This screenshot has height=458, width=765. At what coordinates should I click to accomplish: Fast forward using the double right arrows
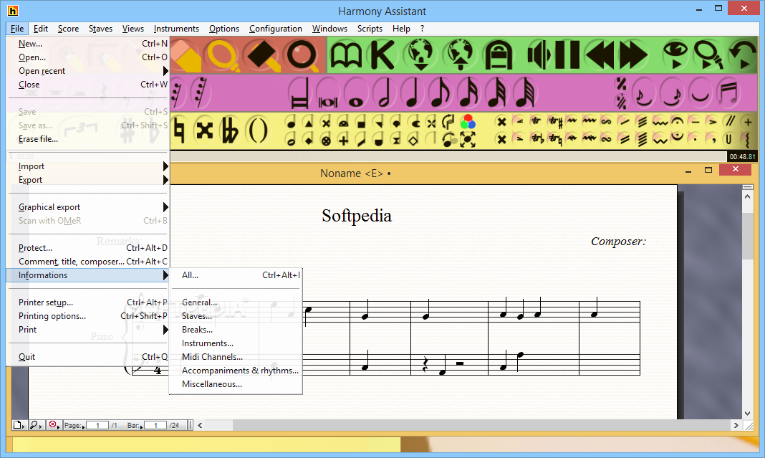pyautogui.click(x=633, y=55)
